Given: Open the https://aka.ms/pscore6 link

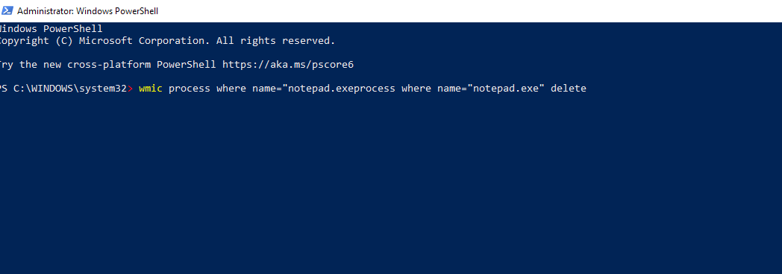Looking at the screenshot, I should (288, 65).
